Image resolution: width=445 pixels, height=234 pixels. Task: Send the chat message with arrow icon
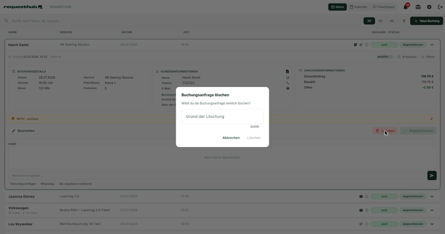pyautogui.click(x=432, y=175)
